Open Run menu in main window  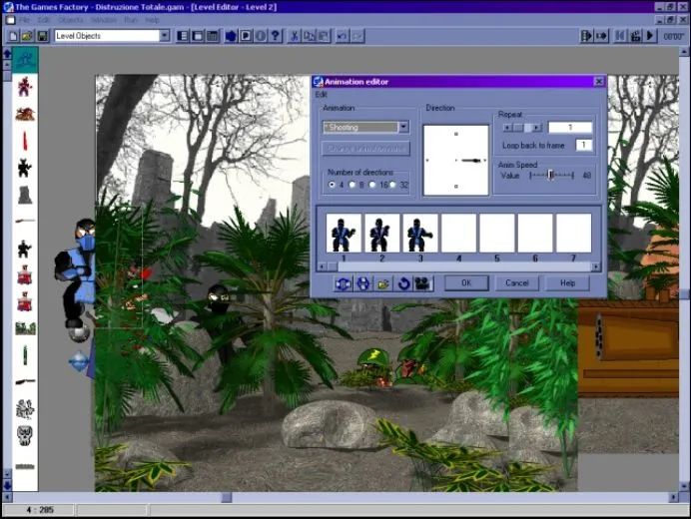[131, 20]
